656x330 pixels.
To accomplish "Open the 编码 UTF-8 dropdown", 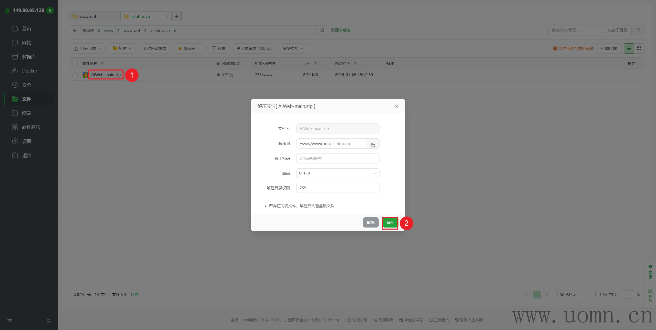I will click(337, 173).
